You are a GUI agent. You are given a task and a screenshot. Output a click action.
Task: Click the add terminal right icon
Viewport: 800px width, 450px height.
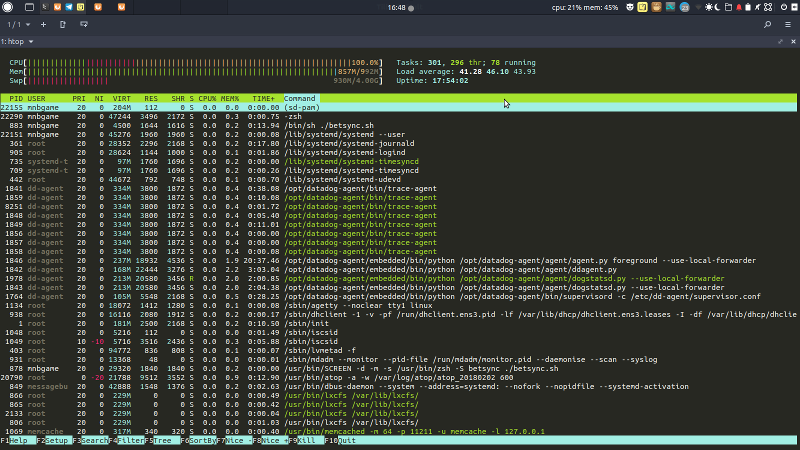point(63,24)
